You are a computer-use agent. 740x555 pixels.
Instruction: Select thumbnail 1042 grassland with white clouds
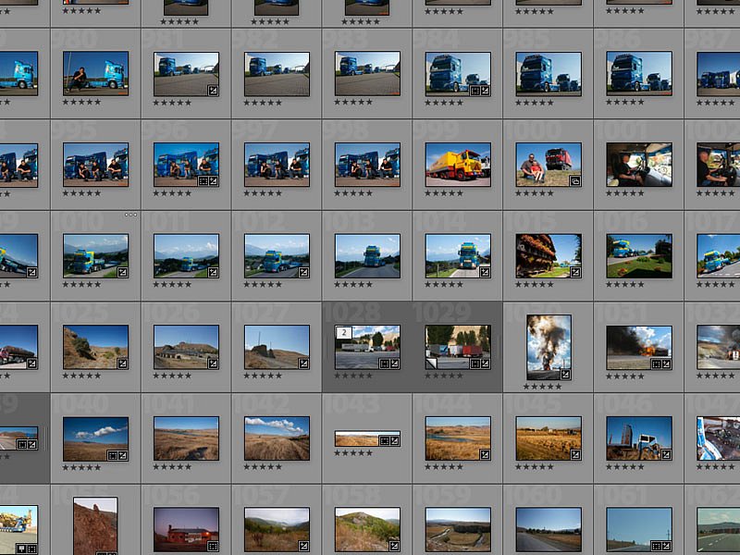coord(277,438)
